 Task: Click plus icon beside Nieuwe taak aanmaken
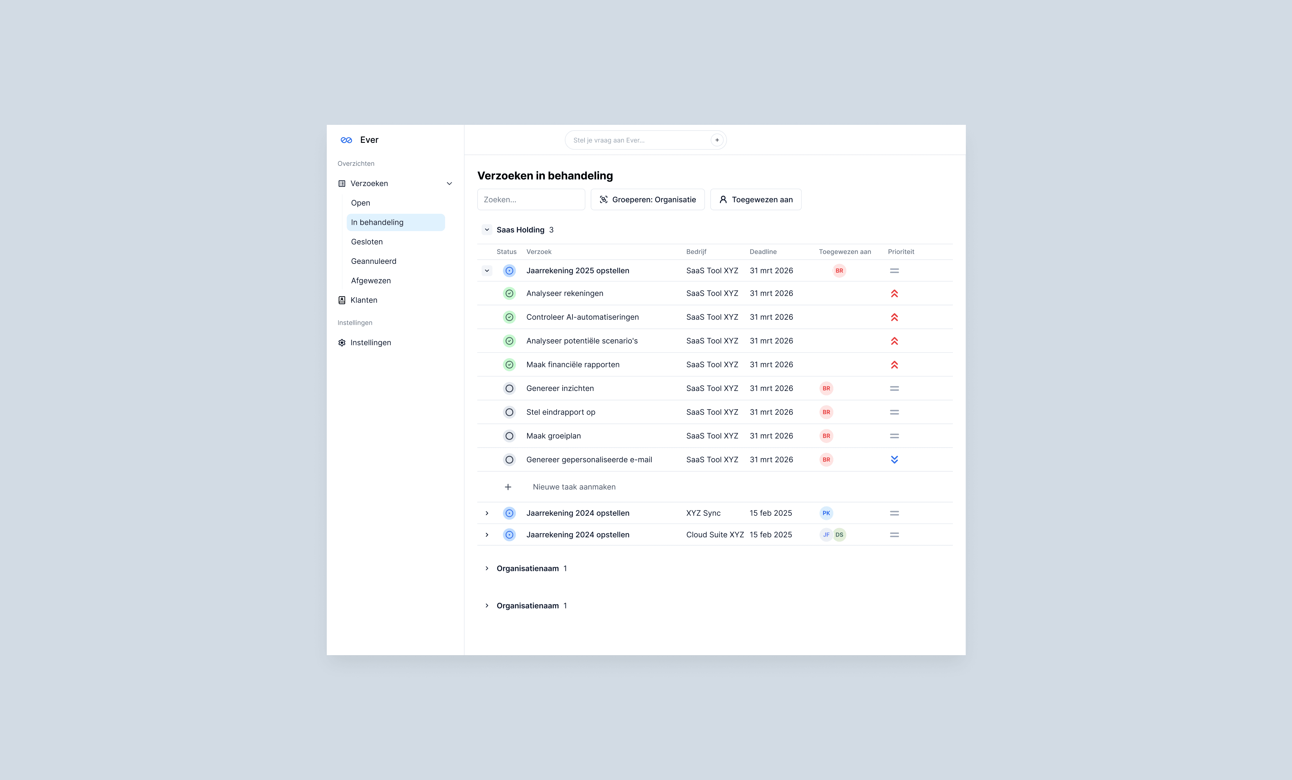click(508, 487)
